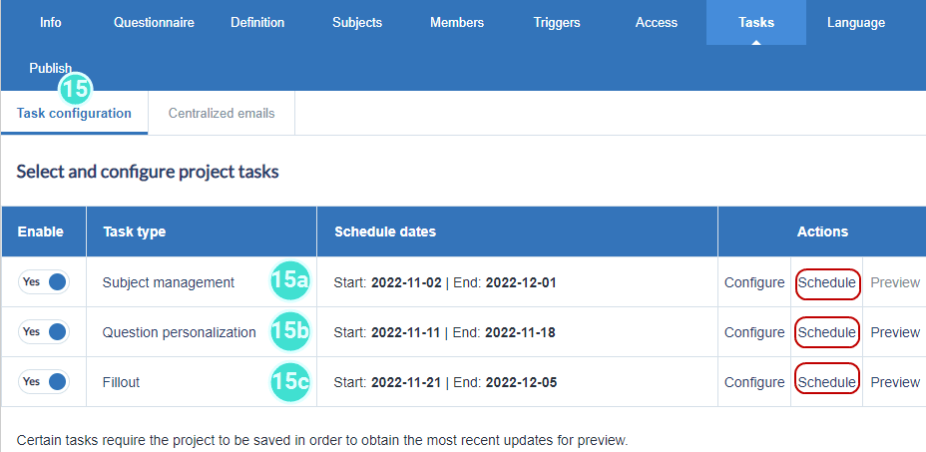Click the Fillout task name
Viewport: 926px width, 452px height.
(x=121, y=382)
